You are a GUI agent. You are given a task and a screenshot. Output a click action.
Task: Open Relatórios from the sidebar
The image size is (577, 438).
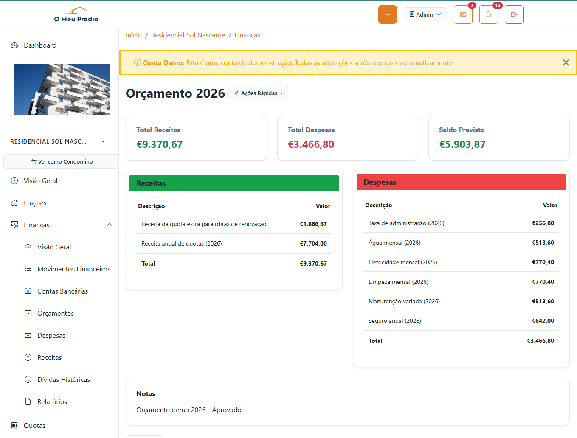(52, 401)
